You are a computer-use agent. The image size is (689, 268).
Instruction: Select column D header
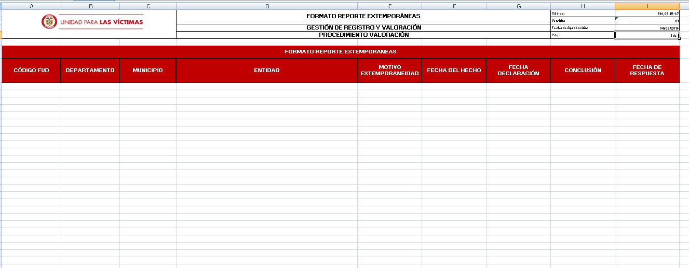click(x=267, y=6)
